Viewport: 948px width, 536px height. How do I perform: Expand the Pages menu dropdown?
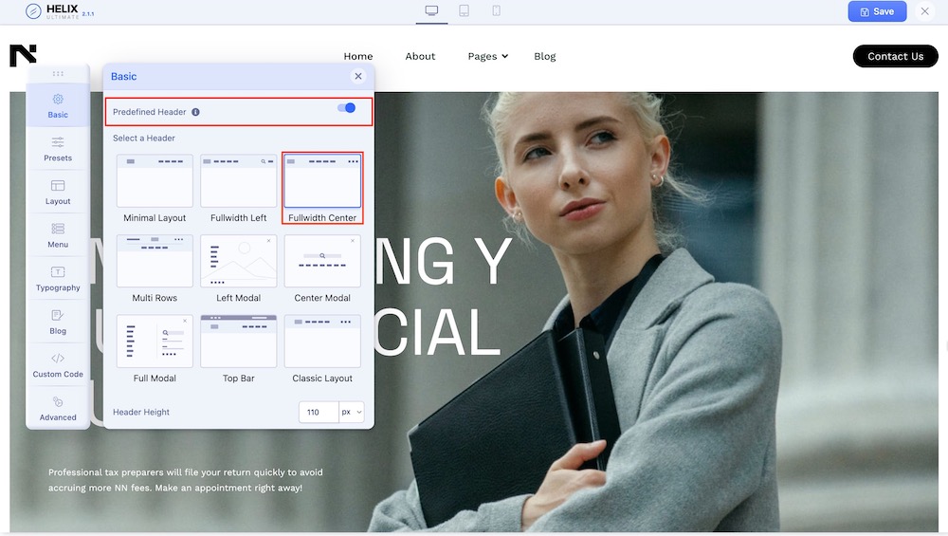click(487, 56)
